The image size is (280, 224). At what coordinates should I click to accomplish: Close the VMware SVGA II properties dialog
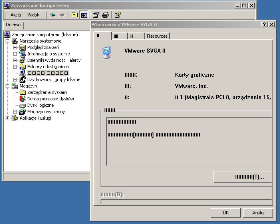coord(272,24)
